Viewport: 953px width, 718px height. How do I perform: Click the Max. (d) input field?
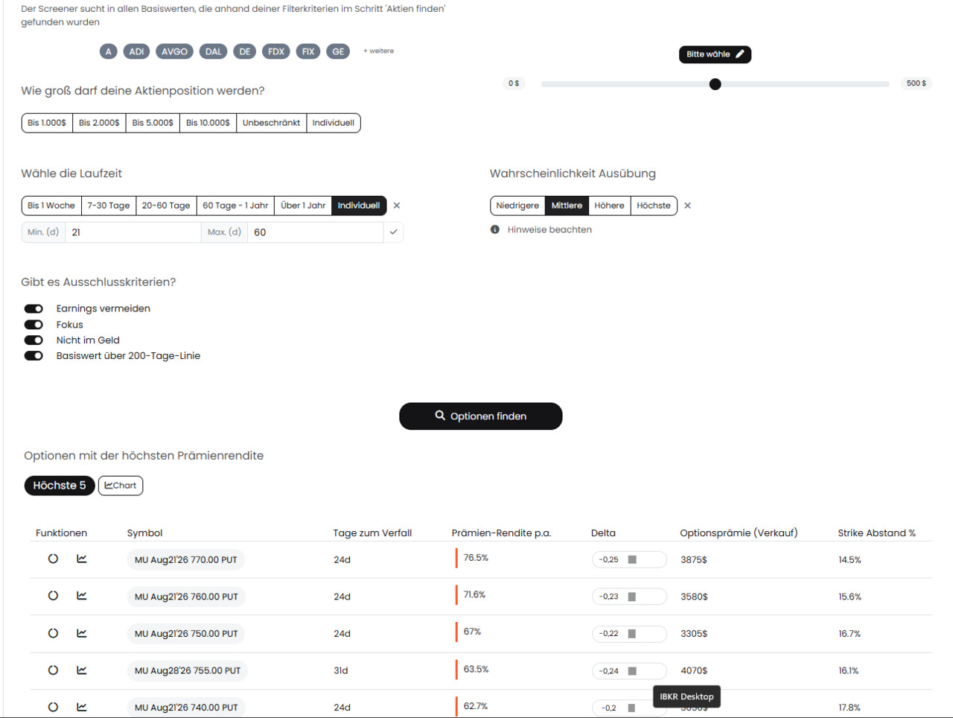pos(316,232)
